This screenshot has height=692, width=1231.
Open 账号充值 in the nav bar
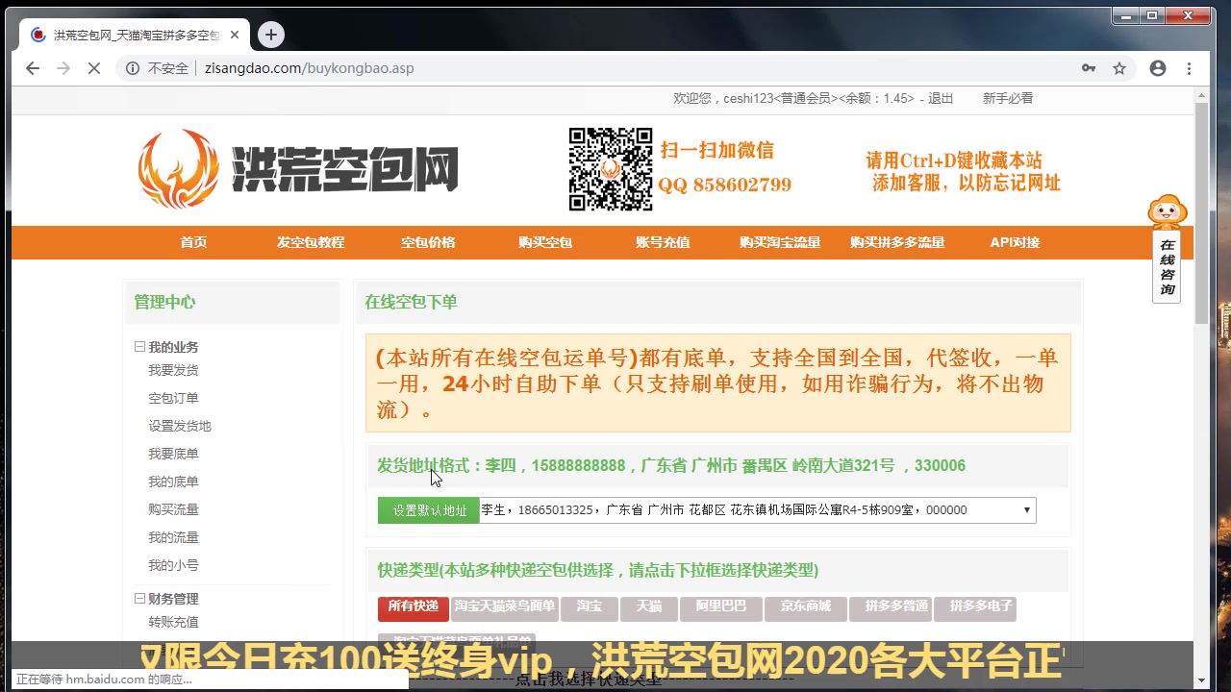663,242
